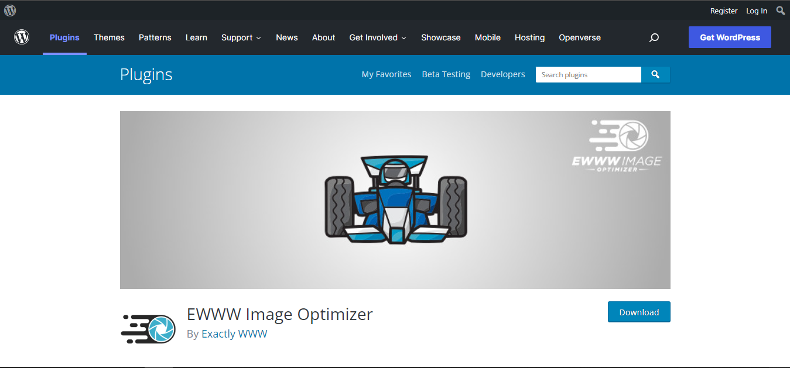
Task: Click the WordPress logo beside Plugins menu
Action: tap(22, 37)
